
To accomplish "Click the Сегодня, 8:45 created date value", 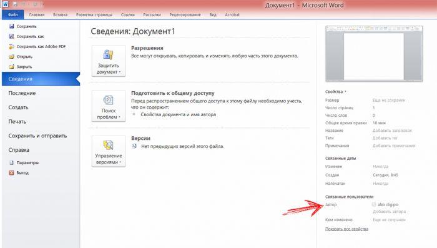I will coord(385,175).
